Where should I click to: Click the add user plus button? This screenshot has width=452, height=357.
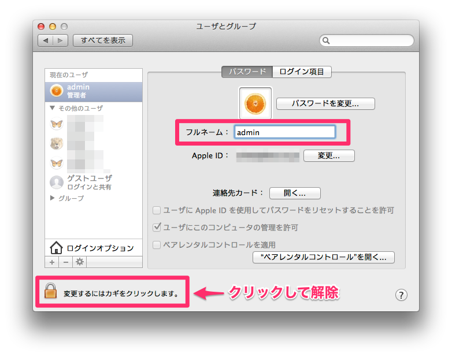(51, 262)
